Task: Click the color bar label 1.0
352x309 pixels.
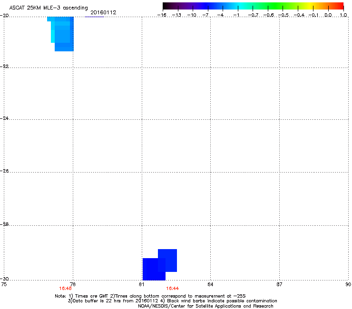Action: click(343, 15)
